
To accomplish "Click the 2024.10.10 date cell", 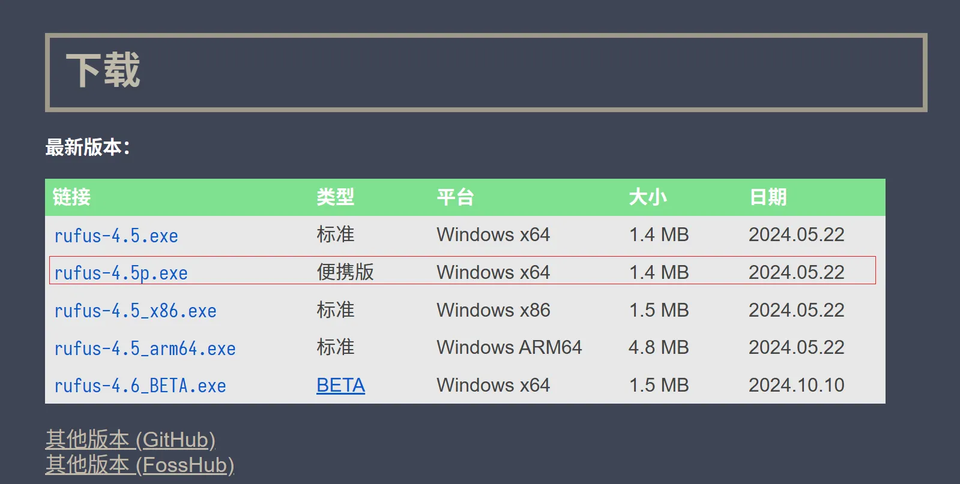I will [x=796, y=385].
